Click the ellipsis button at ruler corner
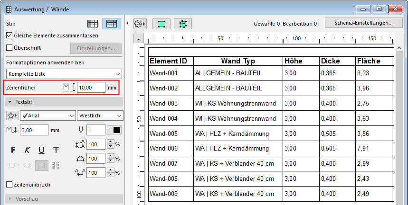The height and width of the screenshot is (205, 408). coord(138,38)
